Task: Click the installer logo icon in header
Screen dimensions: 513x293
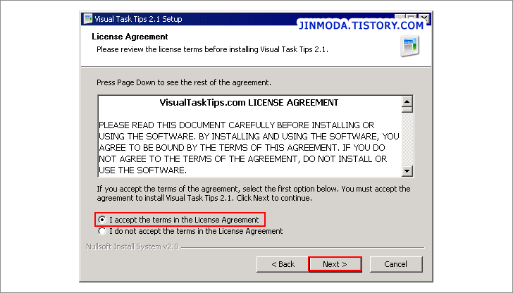Action: (x=409, y=46)
